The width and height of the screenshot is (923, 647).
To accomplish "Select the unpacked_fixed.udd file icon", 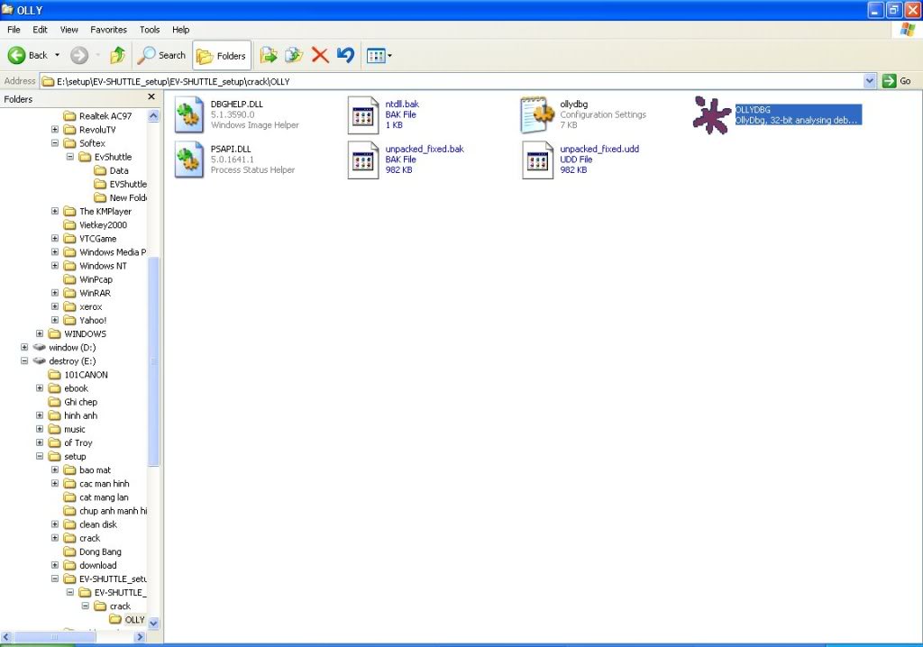I will (537, 159).
